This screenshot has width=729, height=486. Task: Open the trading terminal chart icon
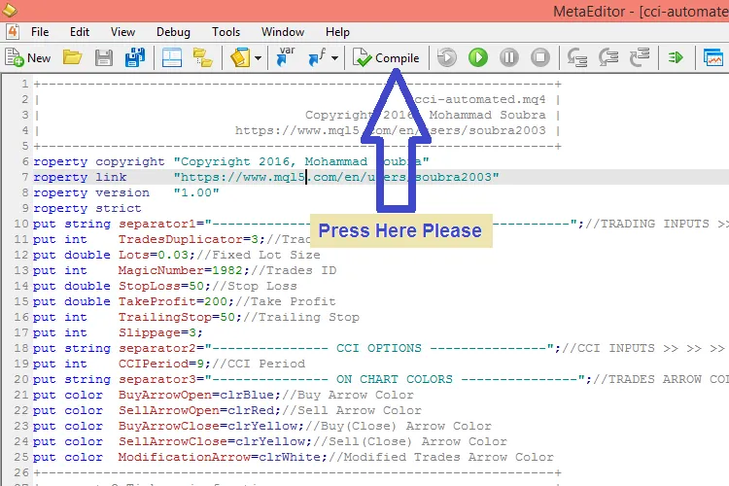(714, 57)
